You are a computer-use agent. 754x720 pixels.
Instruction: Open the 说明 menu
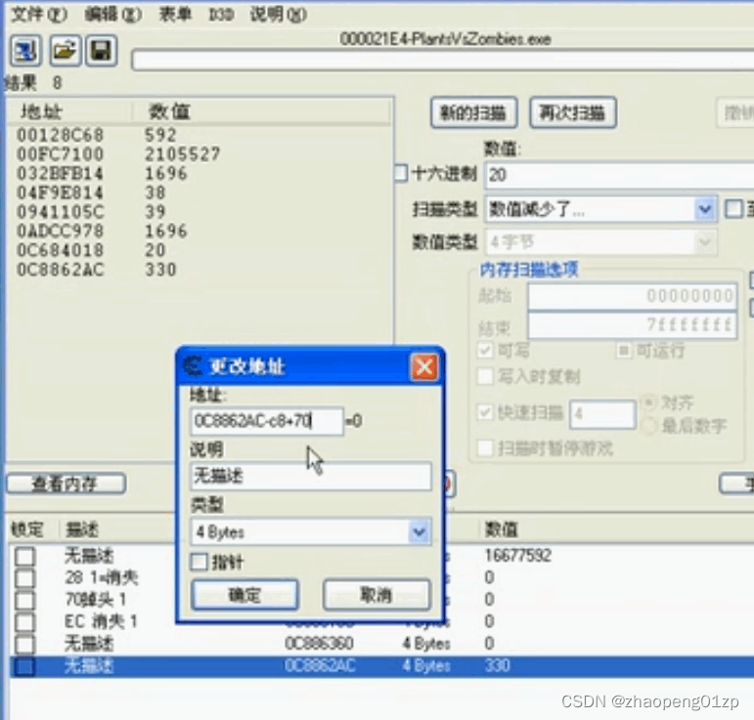[x=278, y=15]
